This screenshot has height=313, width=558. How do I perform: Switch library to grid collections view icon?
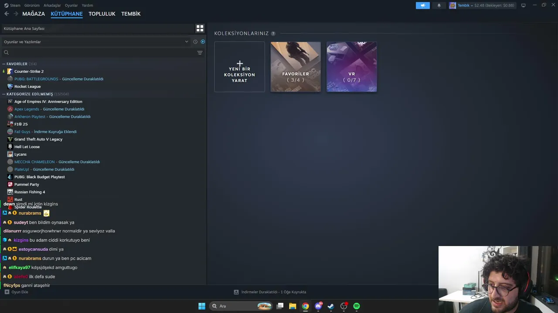(x=200, y=28)
